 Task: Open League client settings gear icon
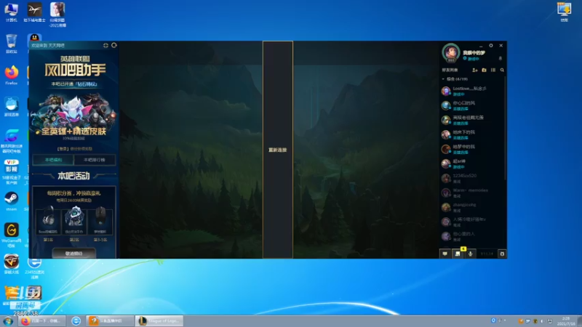coord(490,46)
